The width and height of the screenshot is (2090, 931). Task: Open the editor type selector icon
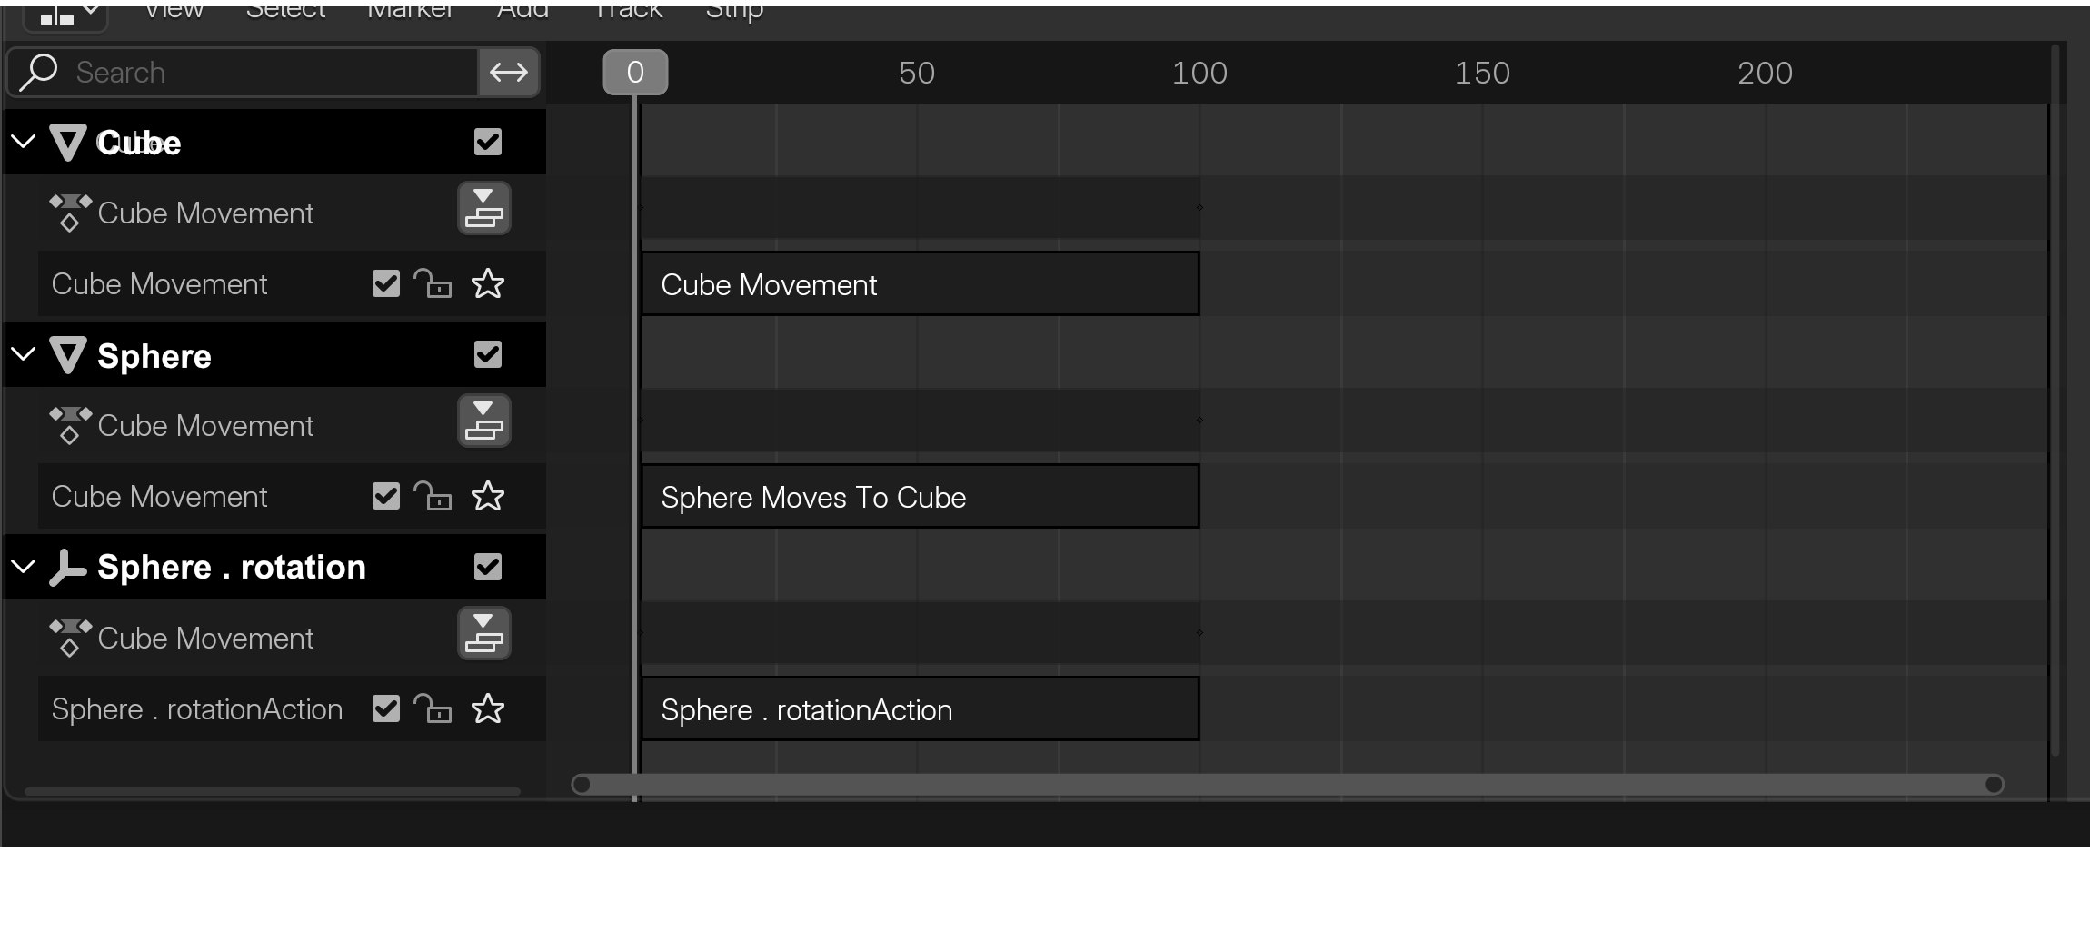65,15
